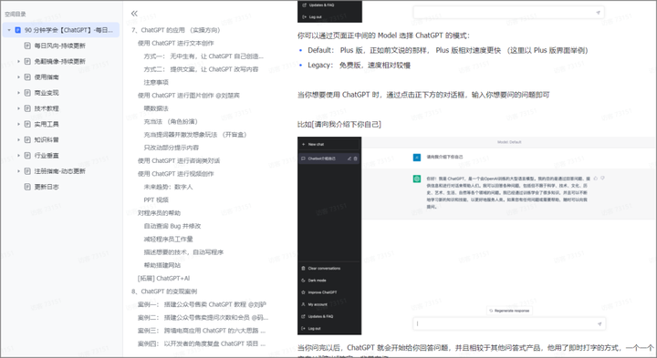Click document icon beside 行业垂直
The height and width of the screenshot is (358, 657).
pyautogui.click(x=27, y=156)
